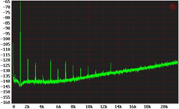The image size is (179, 109).
Task: Click the -95 label on the vertical axis
Action: [x=6, y=34]
